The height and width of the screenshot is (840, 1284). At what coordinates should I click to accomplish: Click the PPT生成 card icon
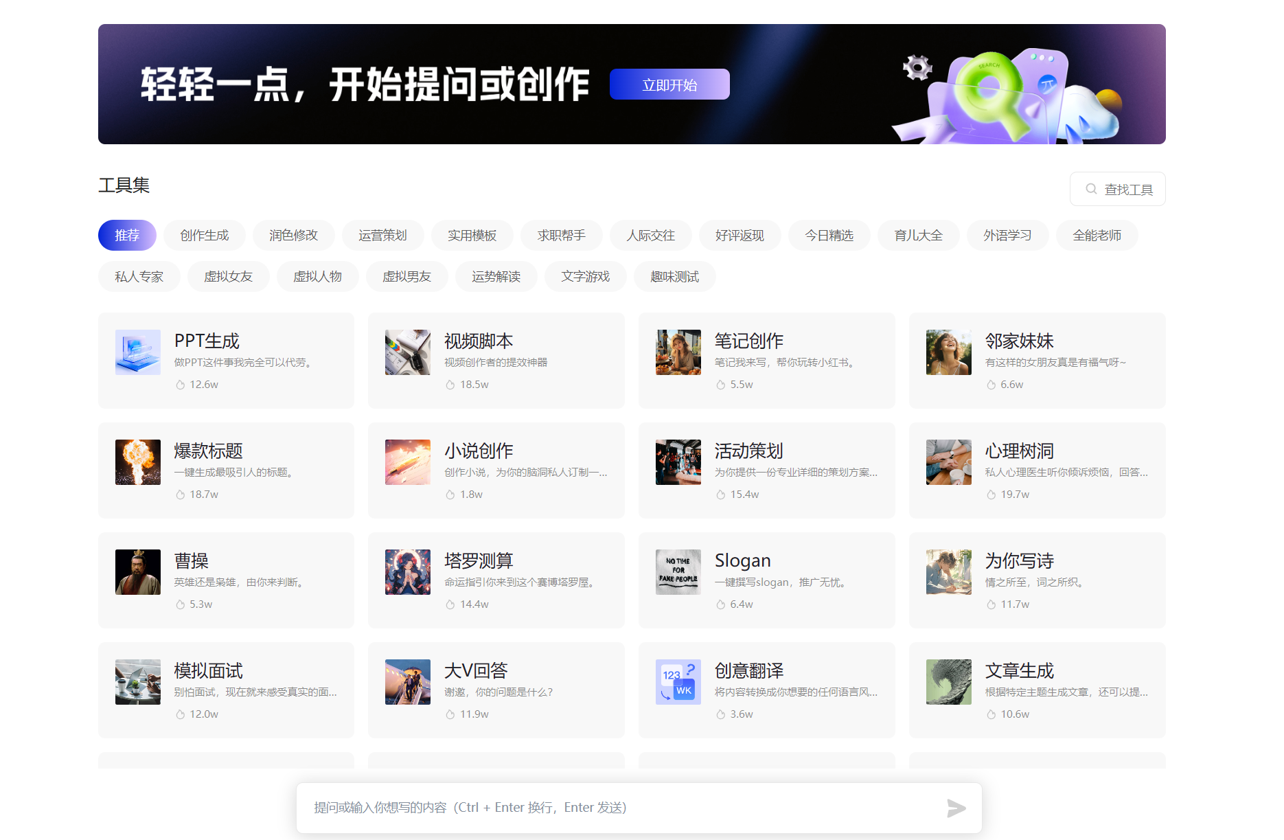(x=138, y=352)
